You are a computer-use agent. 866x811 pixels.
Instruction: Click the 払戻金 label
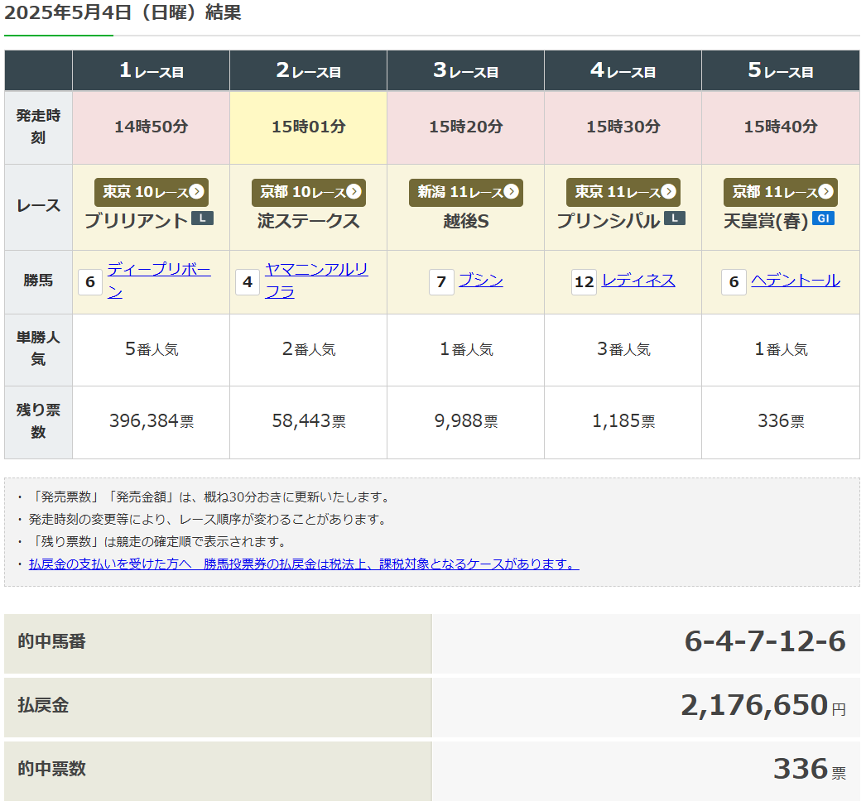(x=43, y=706)
